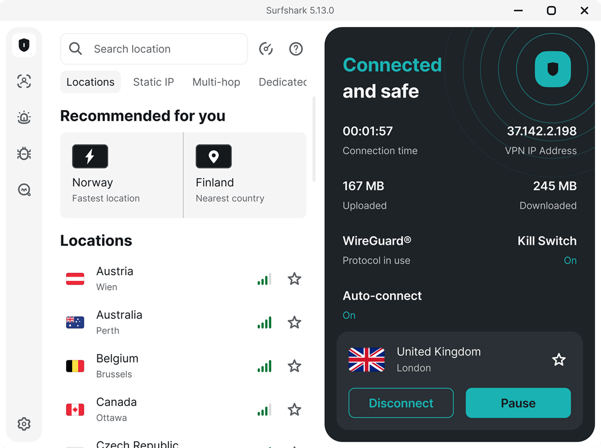Minimize the Surfshark window
The height and width of the screenshot is (448, 601).
(518, 10)
